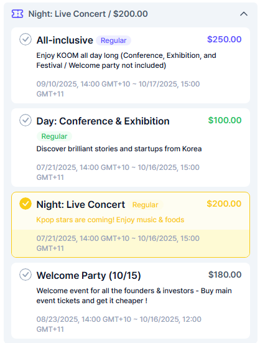The height and width of the screenshot is (343, 260).
Task: Click the $180.00 Welcome Party price
Action: coord(225,275)
